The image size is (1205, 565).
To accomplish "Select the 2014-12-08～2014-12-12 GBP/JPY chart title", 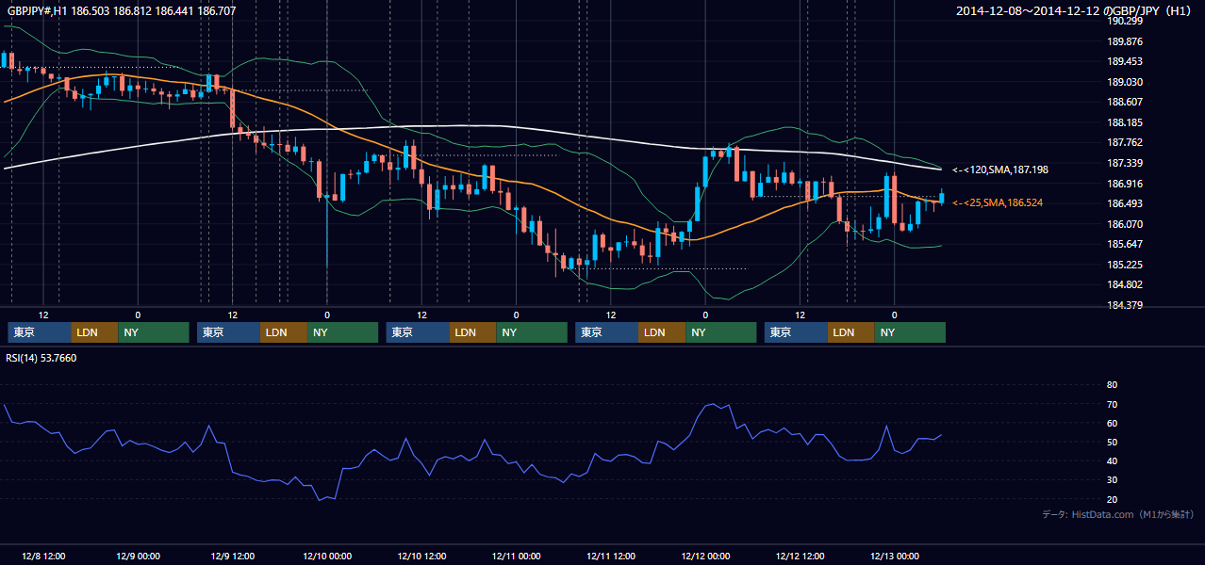I will click(1075, 11).
